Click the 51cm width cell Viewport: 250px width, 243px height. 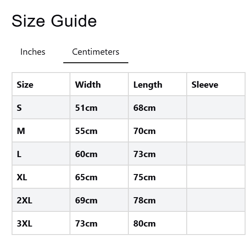[99, 108]
